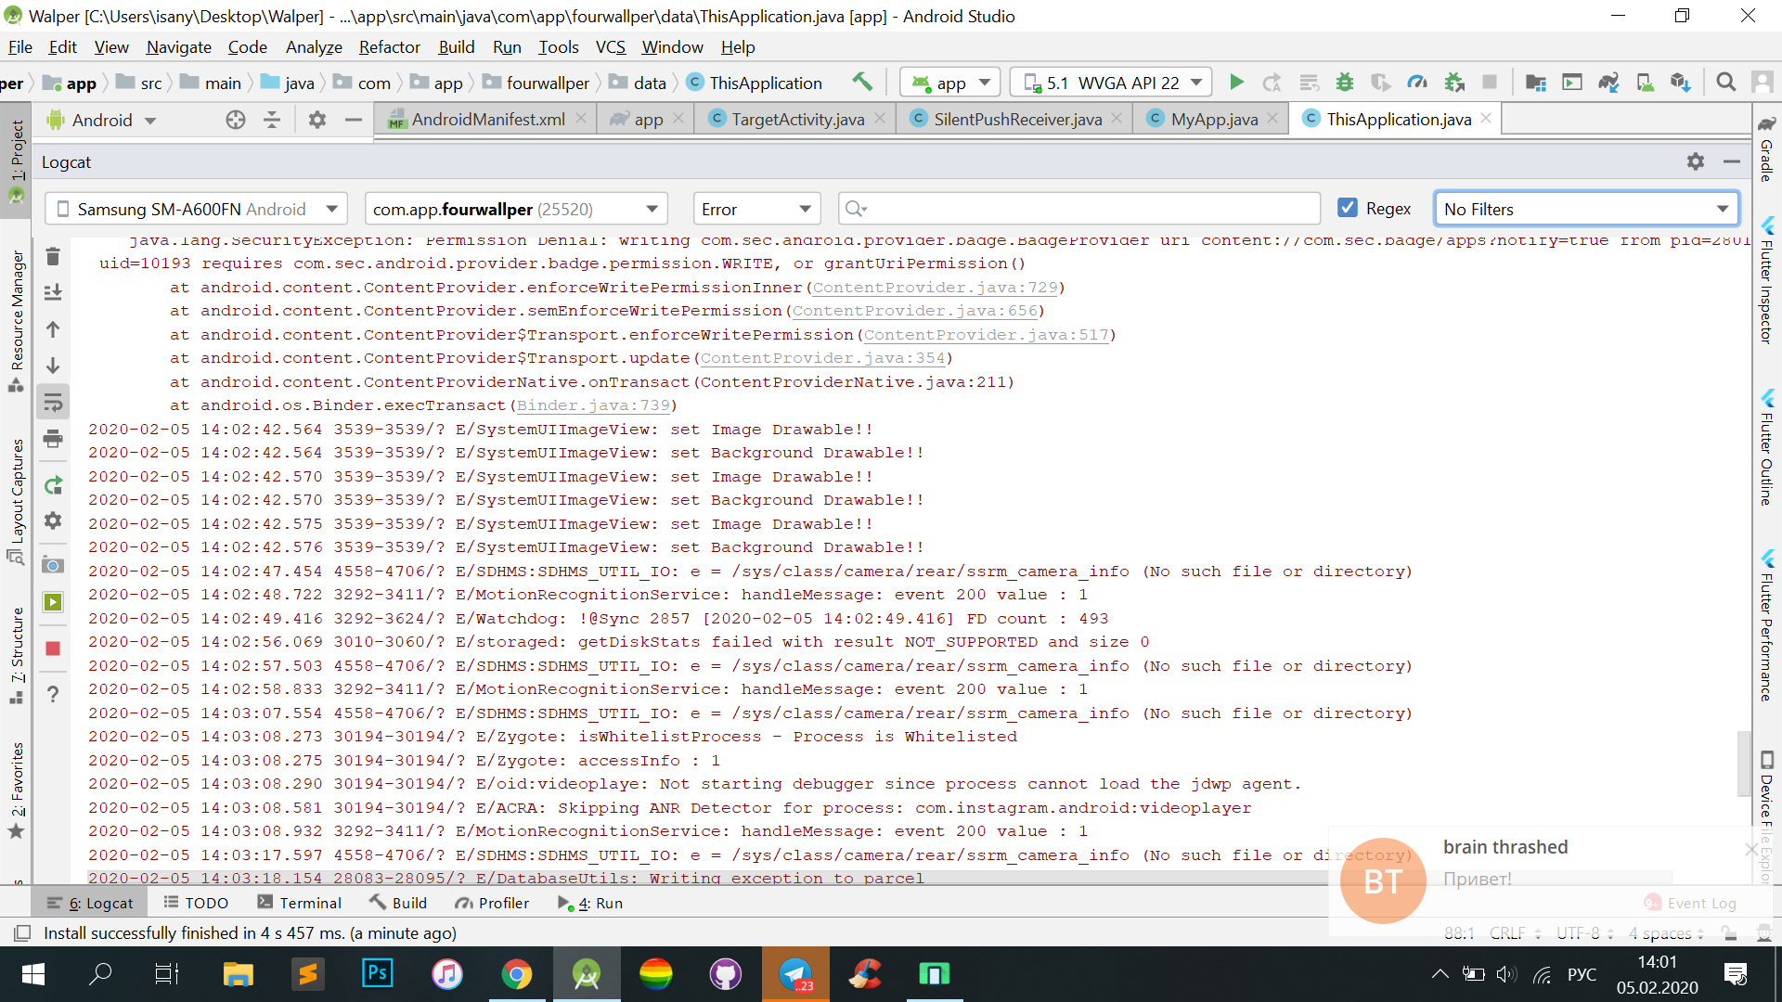Click the Make Project hammer icon
Screen dimensions: 1782x1002
pyautogui.click(x=862, y=83)
